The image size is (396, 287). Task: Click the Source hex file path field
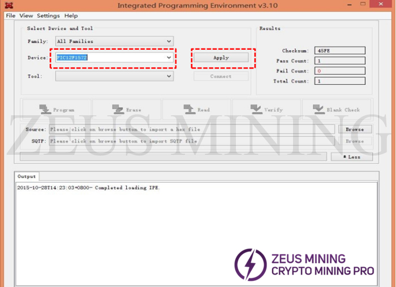point(192,129)
